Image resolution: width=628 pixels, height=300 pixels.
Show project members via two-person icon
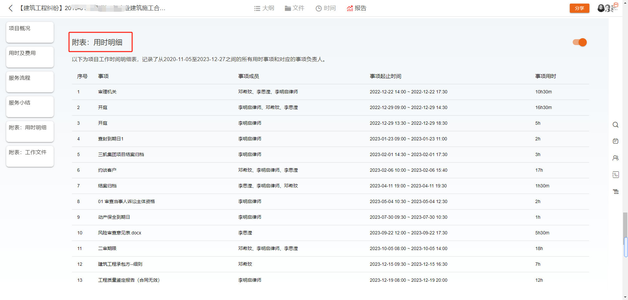click(616, 158)
